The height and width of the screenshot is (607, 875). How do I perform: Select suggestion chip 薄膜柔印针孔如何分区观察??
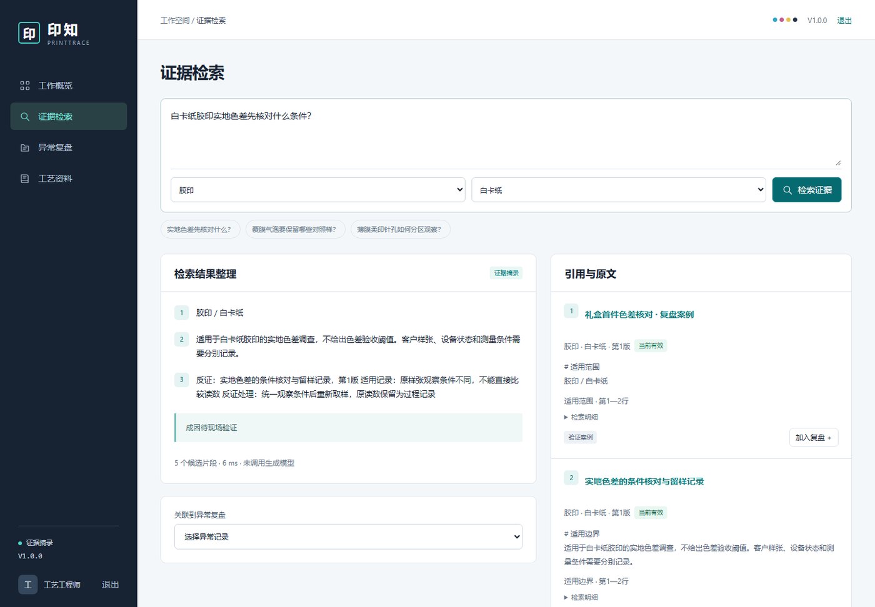399,230
